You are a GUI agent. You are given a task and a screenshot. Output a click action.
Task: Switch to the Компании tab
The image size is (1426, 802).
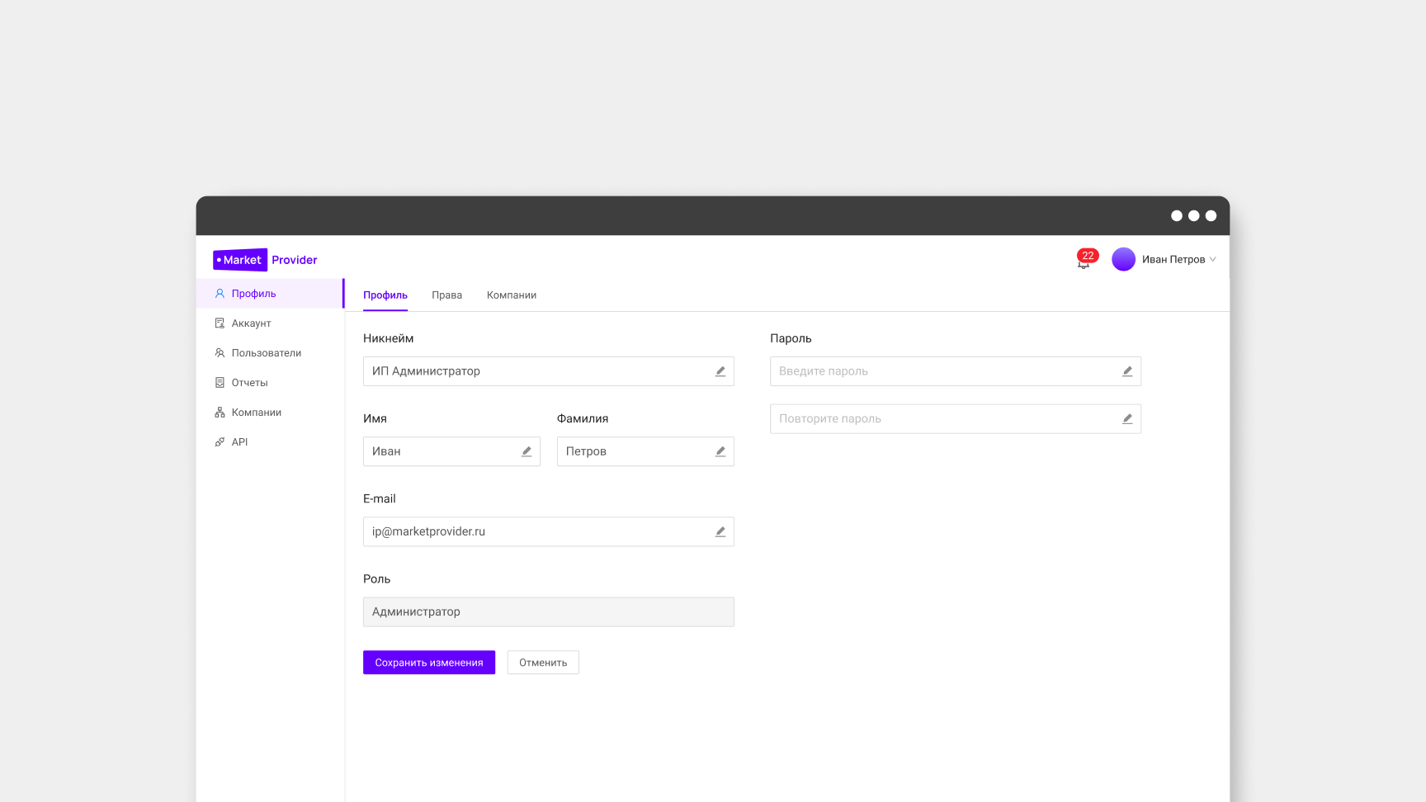click(511, 295)
